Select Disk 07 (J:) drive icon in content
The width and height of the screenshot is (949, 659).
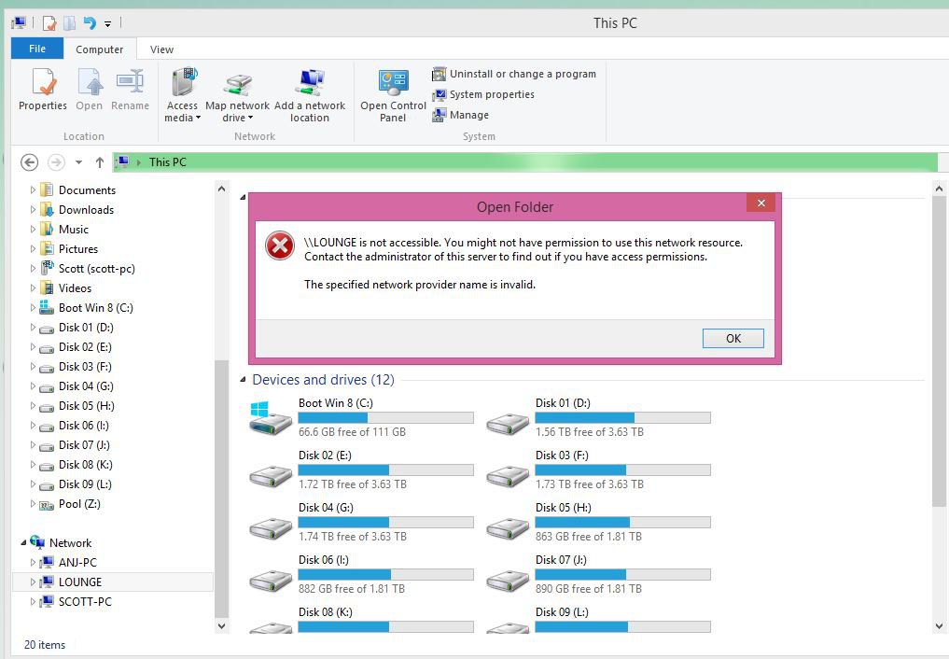tap(508, 580)
